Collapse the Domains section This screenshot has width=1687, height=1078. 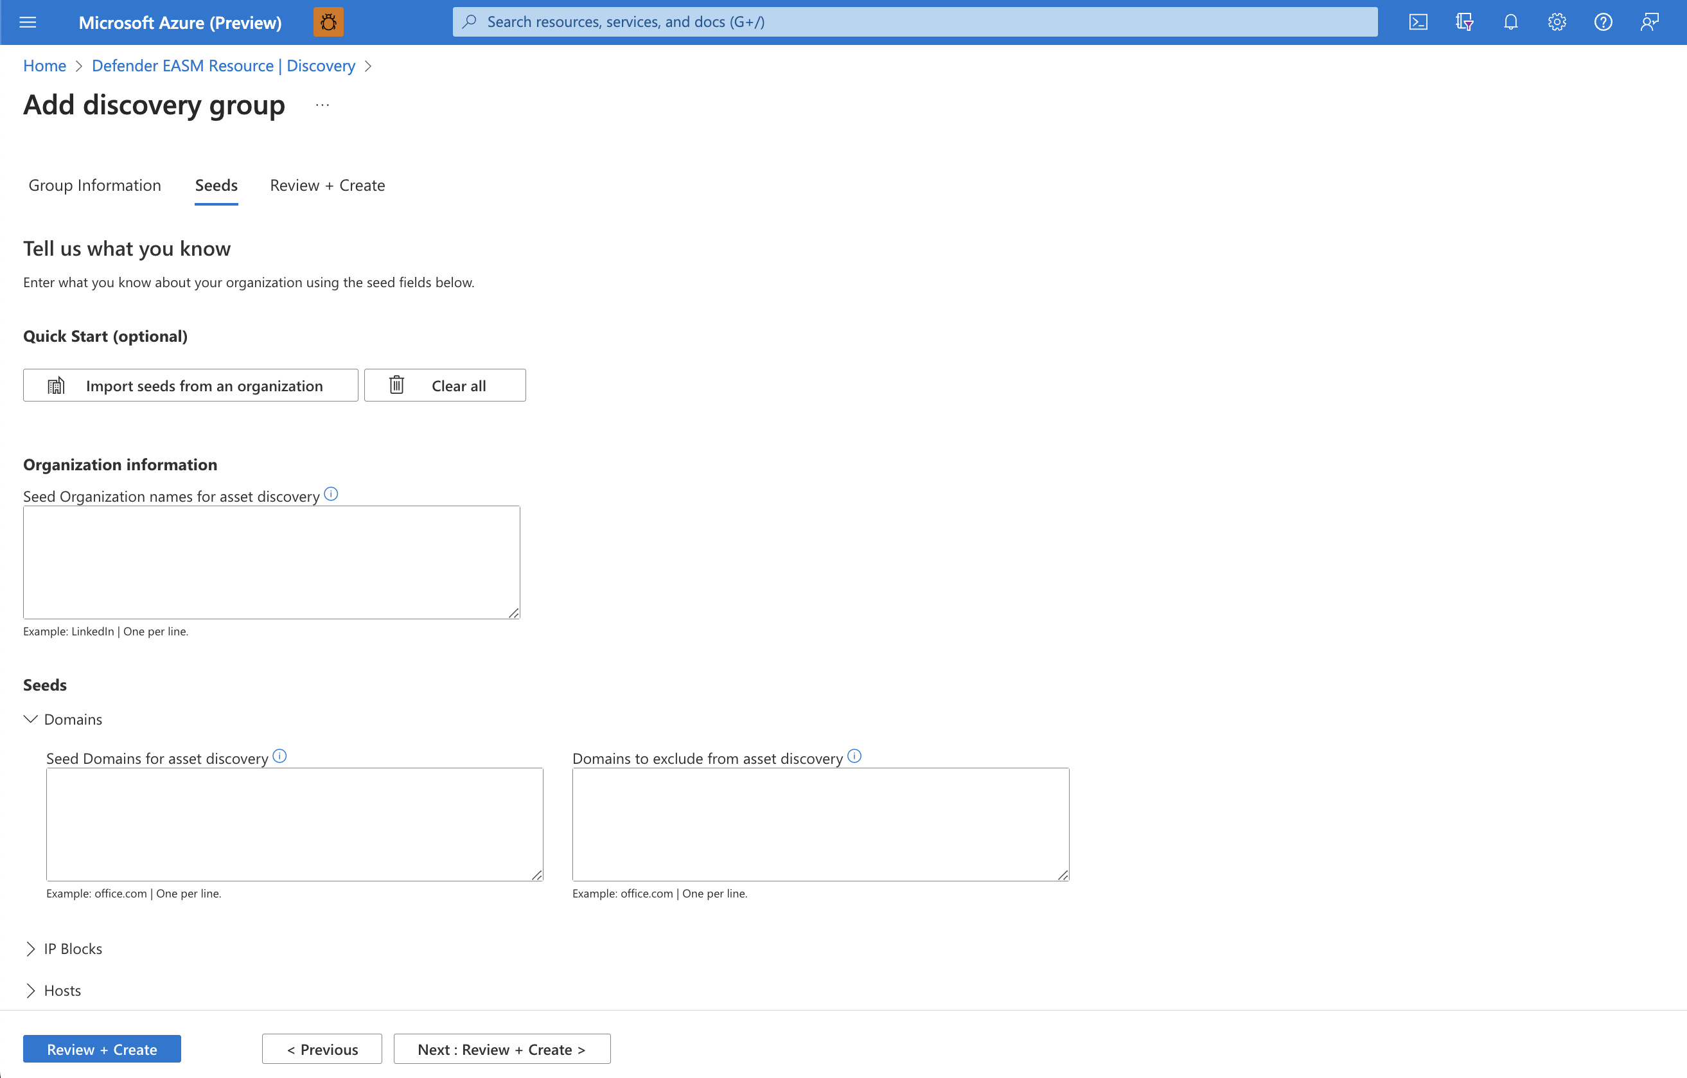click(x=31, y=719)
